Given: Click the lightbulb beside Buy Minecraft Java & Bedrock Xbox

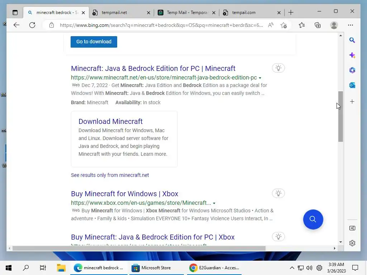Looking at the screenshot, I should [x=278, y=237].
